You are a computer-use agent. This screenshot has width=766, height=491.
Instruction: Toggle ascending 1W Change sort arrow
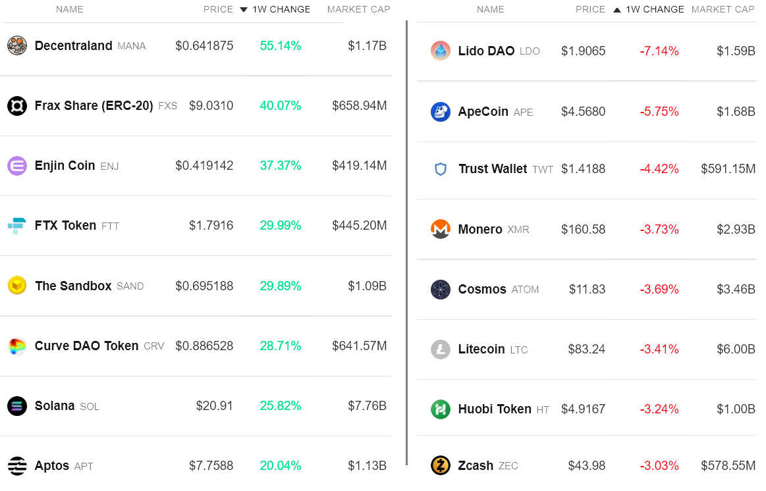(617, 10)
